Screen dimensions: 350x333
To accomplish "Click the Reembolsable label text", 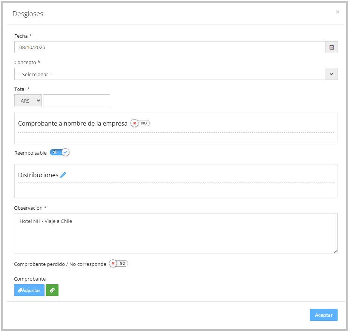I will [x=31, y=153].
